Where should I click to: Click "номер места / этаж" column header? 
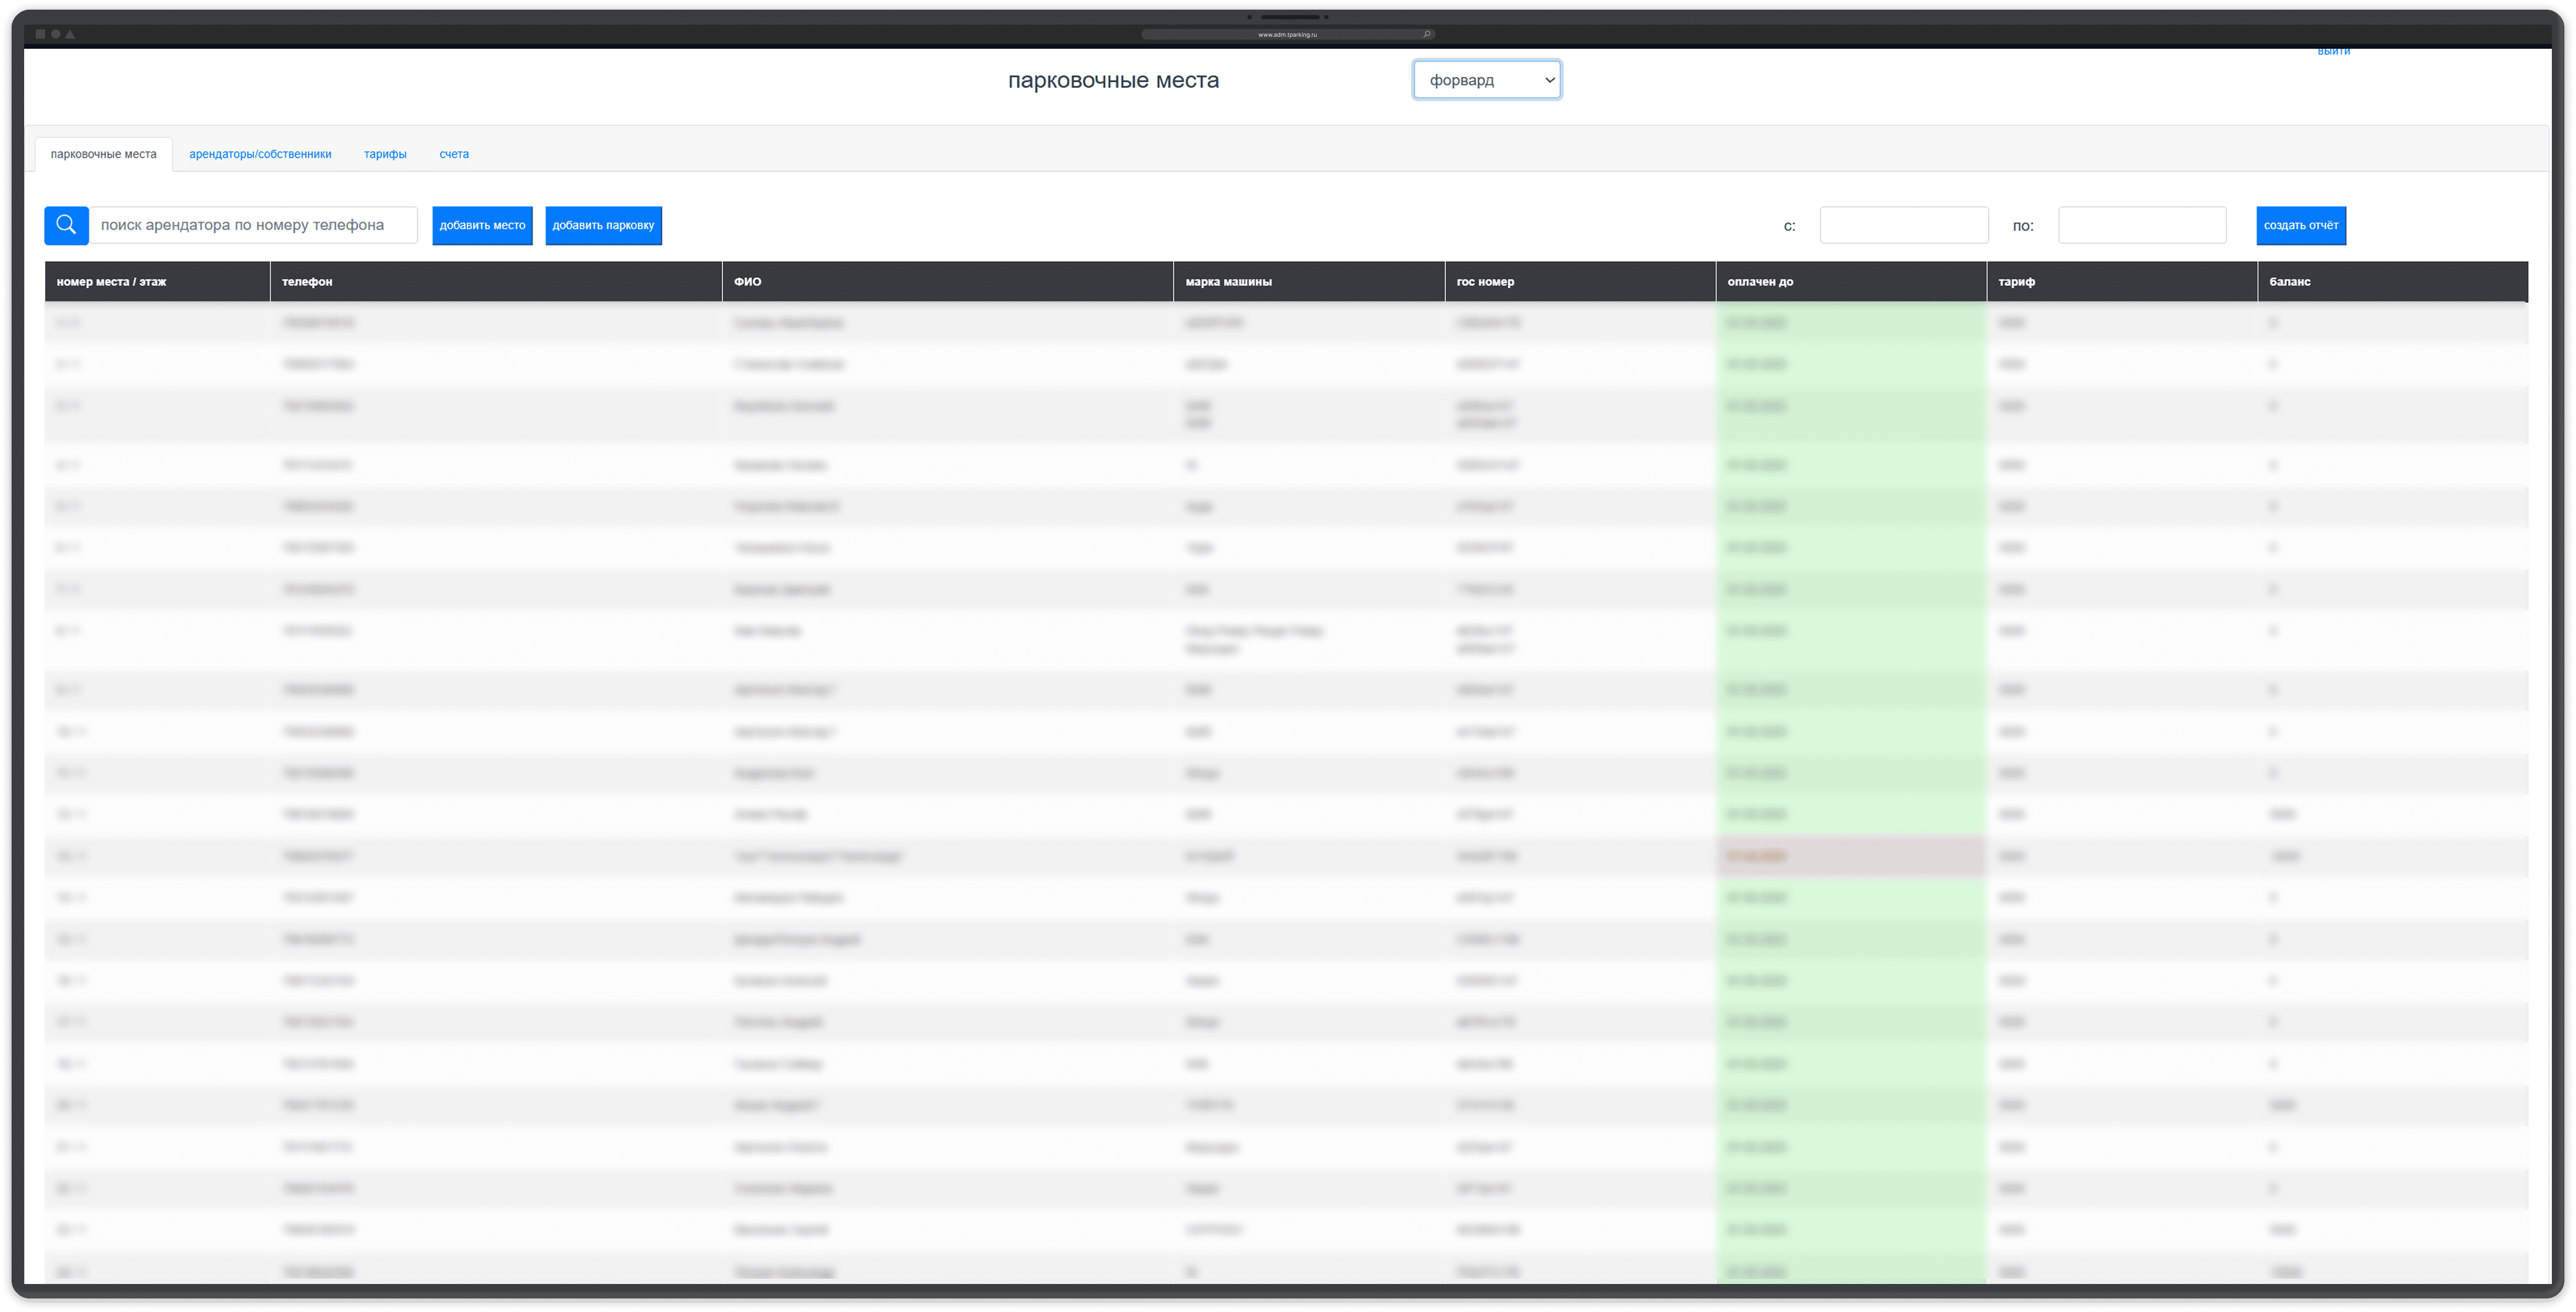point(157,282)
